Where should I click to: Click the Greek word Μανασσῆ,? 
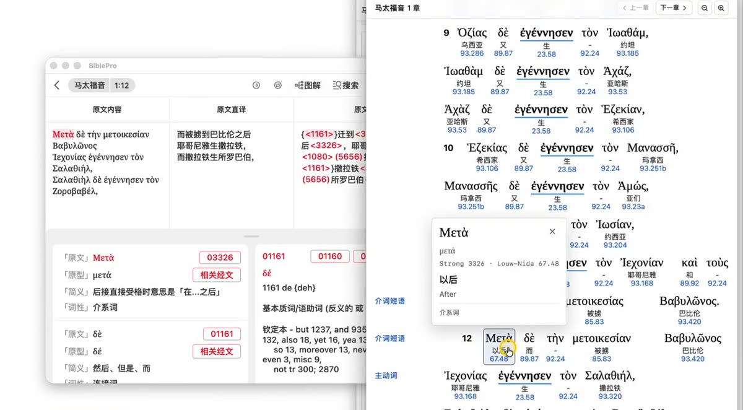[x=653, y=148]
